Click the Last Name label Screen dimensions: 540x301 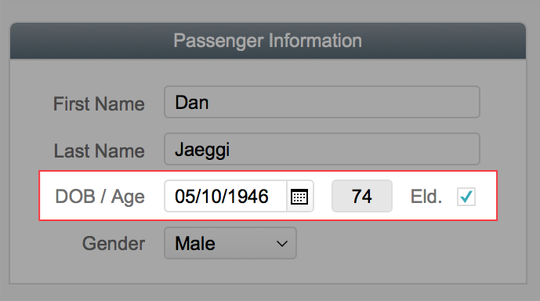click(x=100, y=150)
